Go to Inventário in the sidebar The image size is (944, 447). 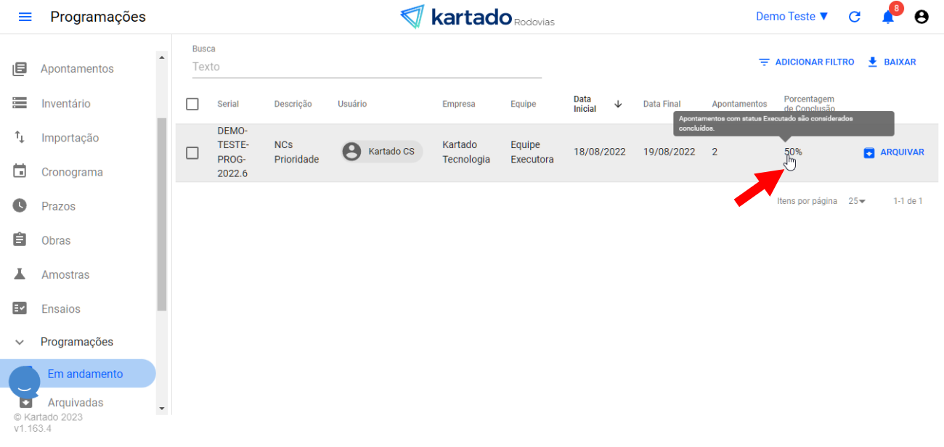click(66, 104)
